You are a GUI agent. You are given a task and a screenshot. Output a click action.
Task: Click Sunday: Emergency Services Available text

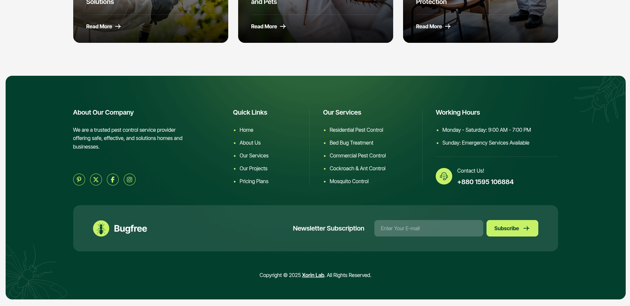coord(486,143)
